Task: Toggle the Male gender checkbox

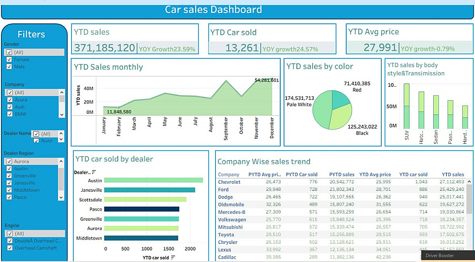Action: (x=9, y=67)
